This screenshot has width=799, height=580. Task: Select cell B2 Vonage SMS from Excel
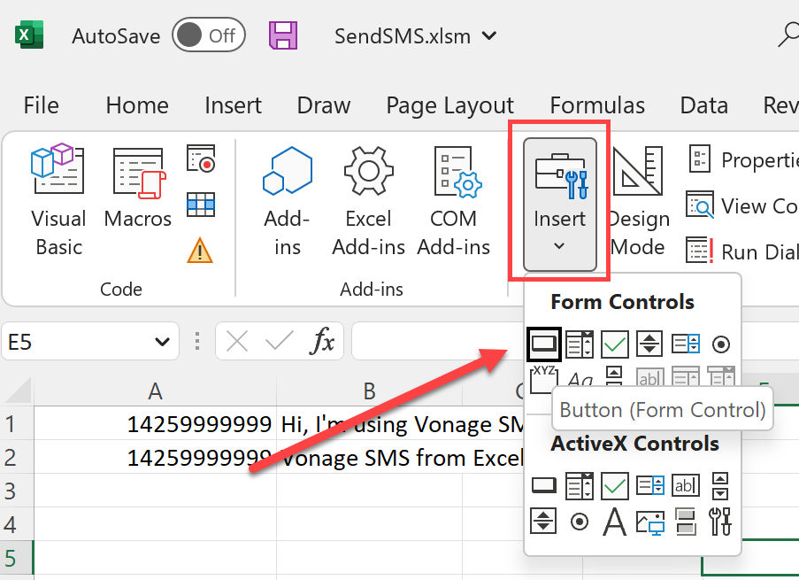pos(370,457)
